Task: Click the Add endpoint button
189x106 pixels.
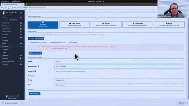Action: (x=35, y=94)
